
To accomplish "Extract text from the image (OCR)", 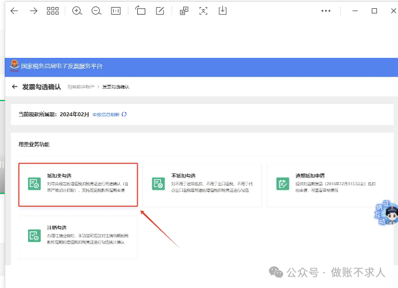I will point(203,11).
